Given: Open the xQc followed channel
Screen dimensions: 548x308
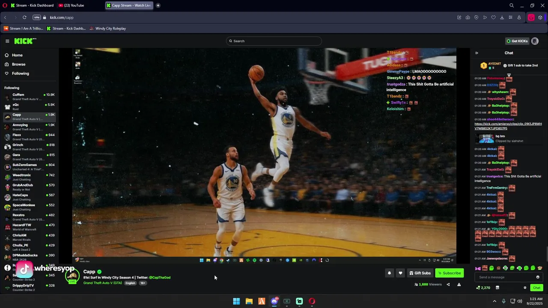Looking at the screenshot, I should point(29,107).
